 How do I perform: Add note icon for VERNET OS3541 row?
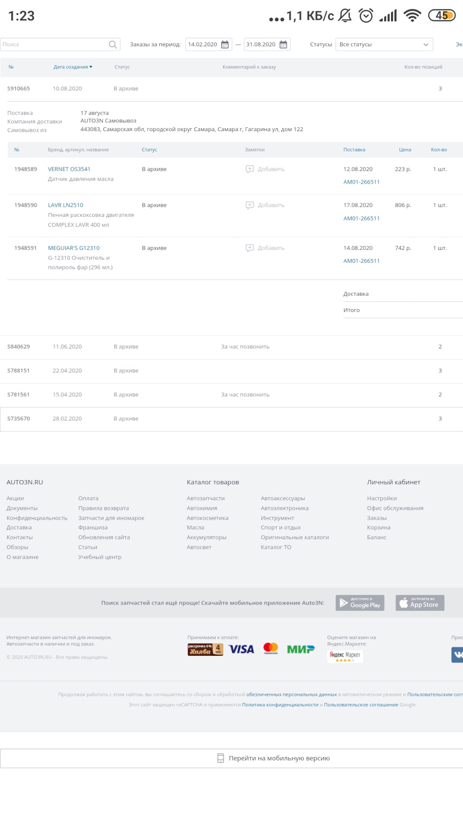pos(250,169)
